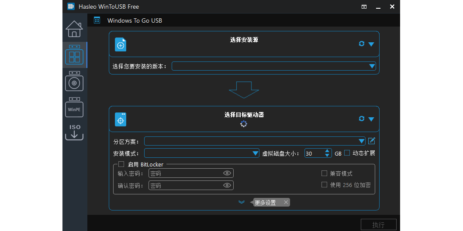Open the 选择您要安装的版本 dropdown

372,66
